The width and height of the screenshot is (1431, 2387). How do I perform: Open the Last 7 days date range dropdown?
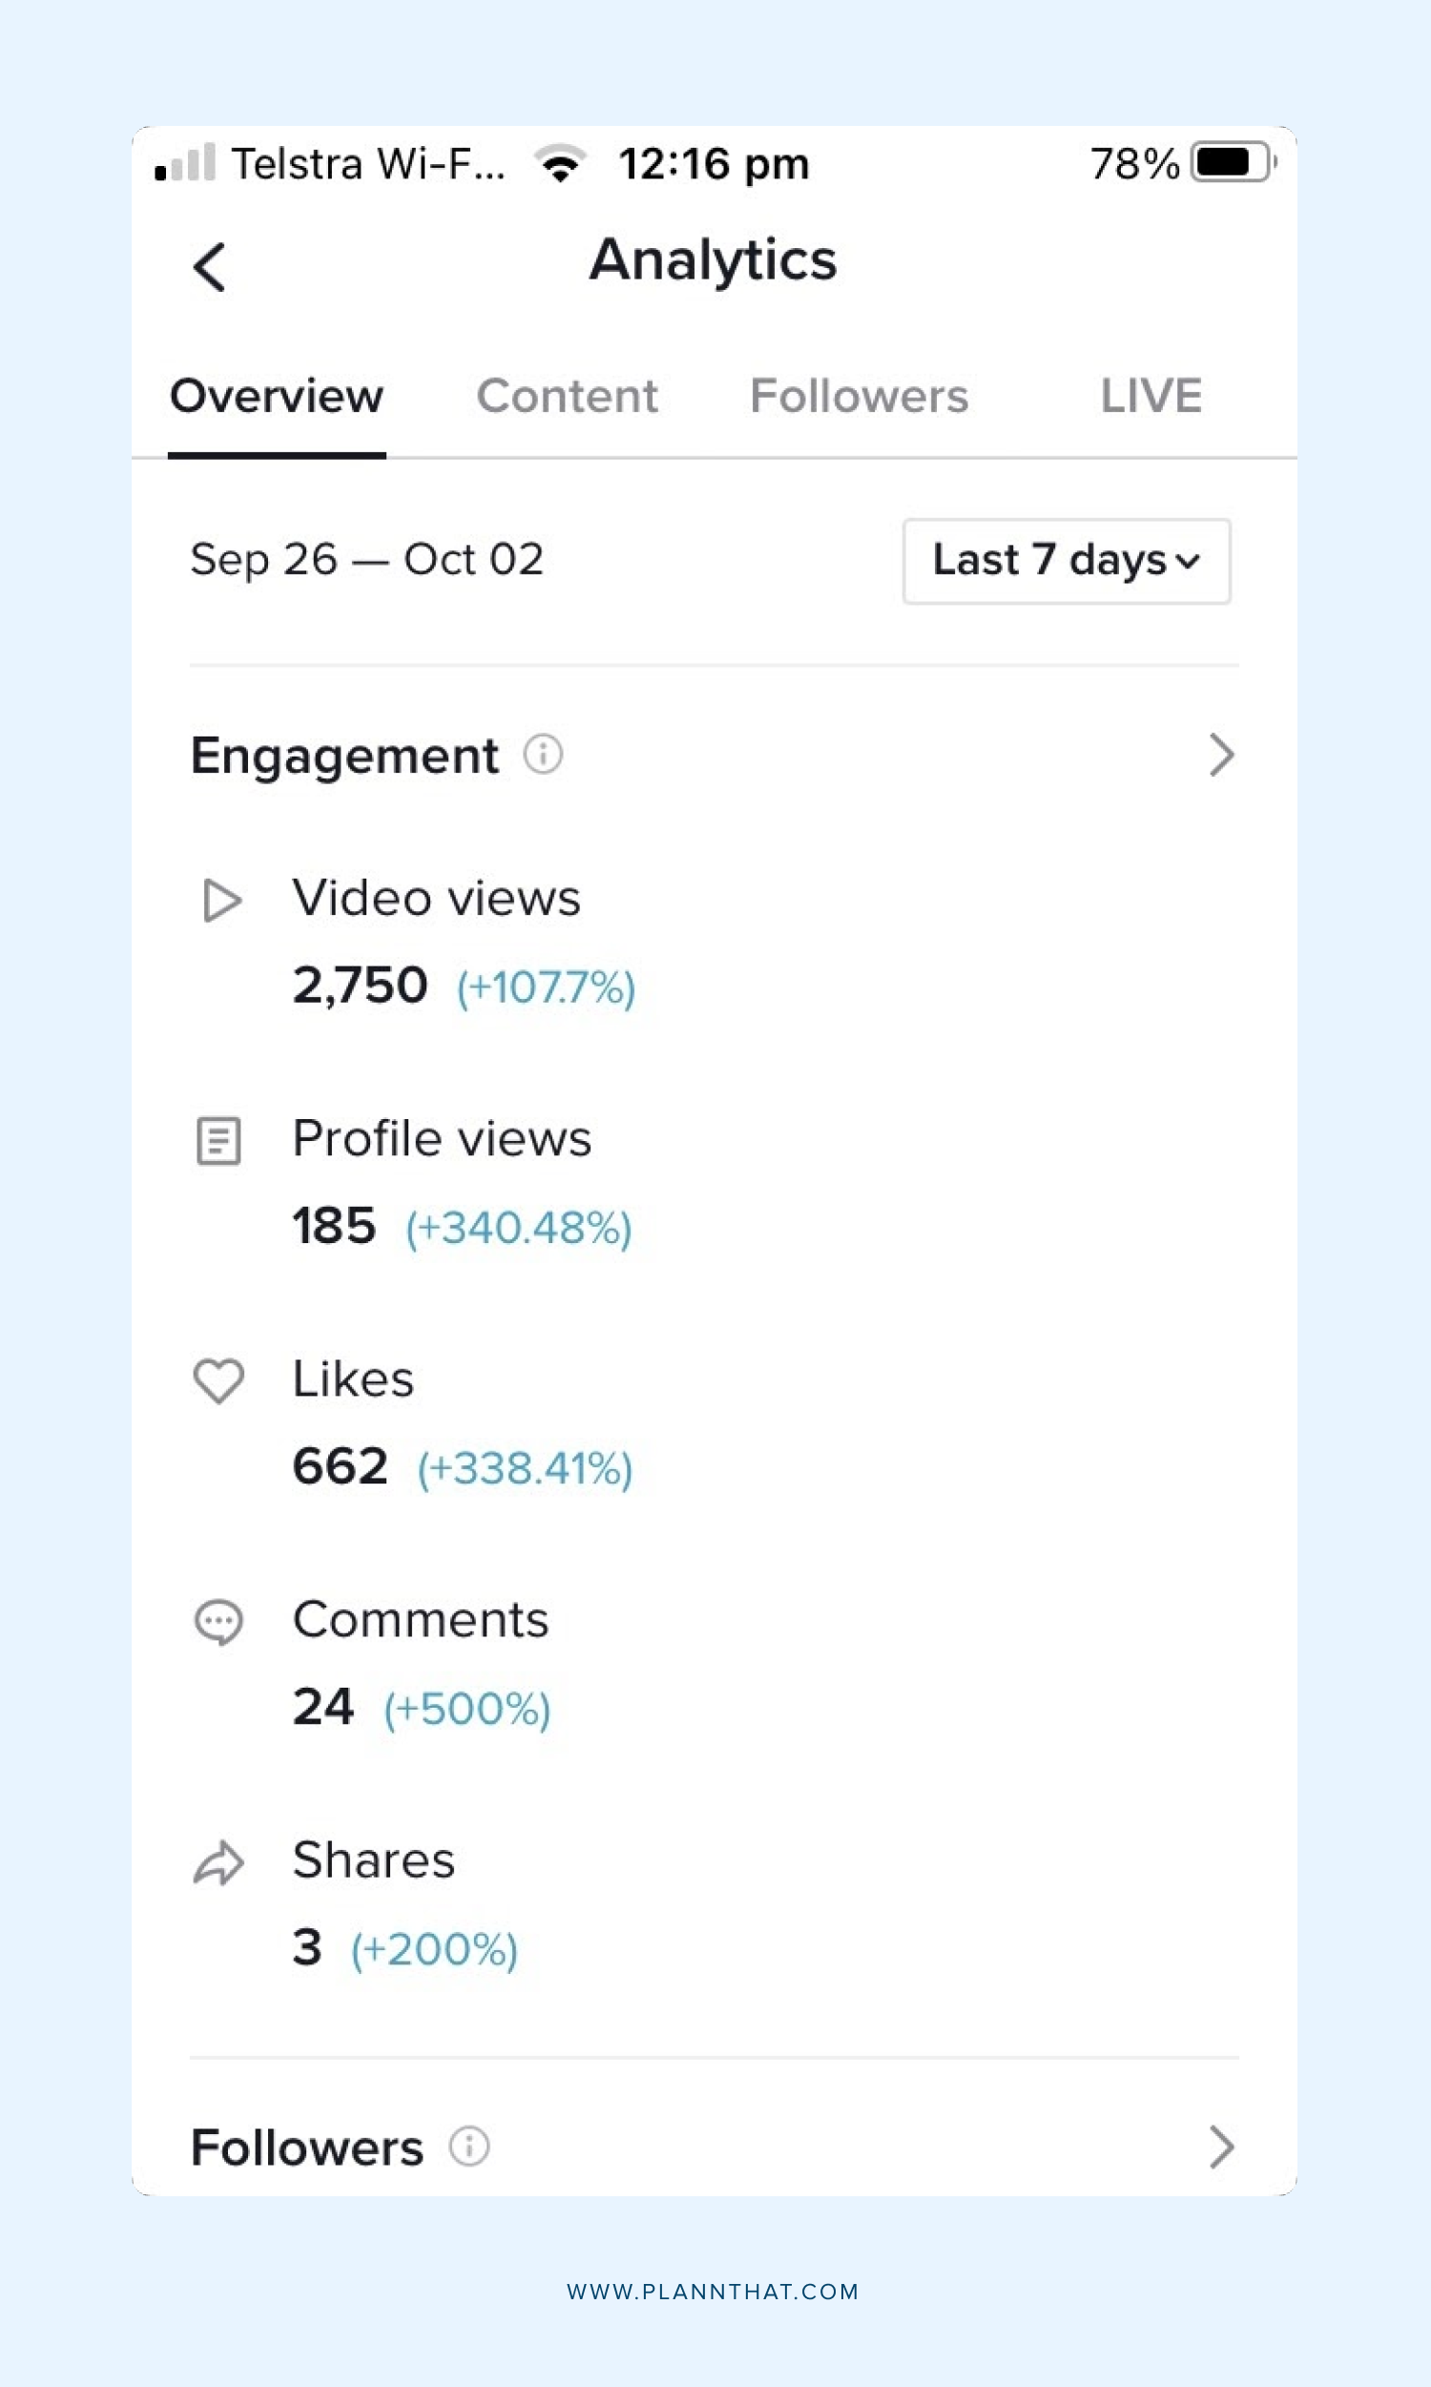[1066, 561]
